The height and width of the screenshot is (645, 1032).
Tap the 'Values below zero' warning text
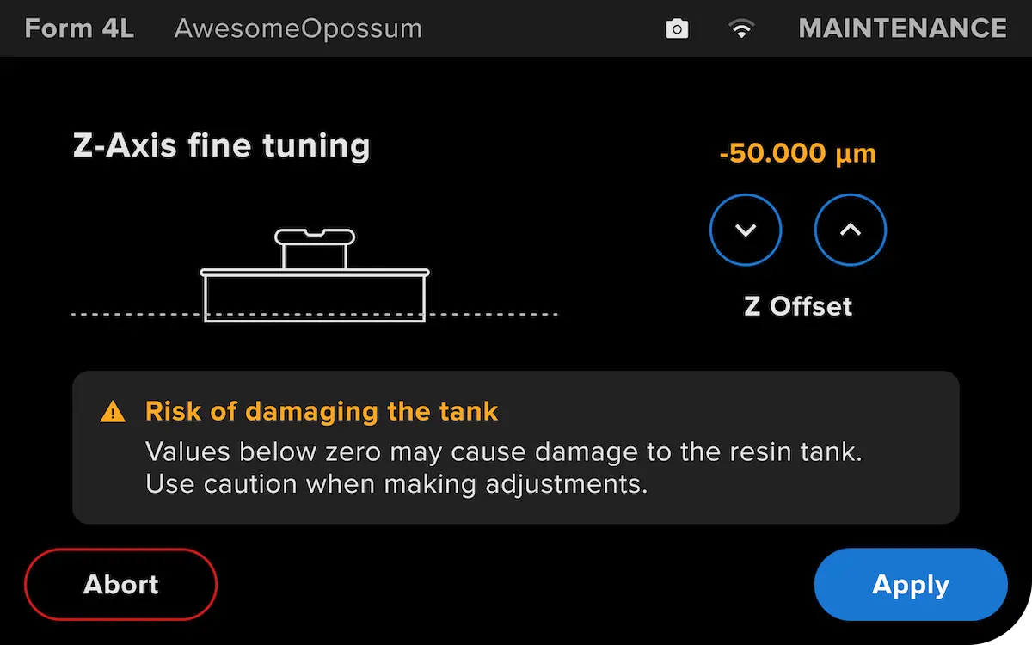(x=503, y=452)
